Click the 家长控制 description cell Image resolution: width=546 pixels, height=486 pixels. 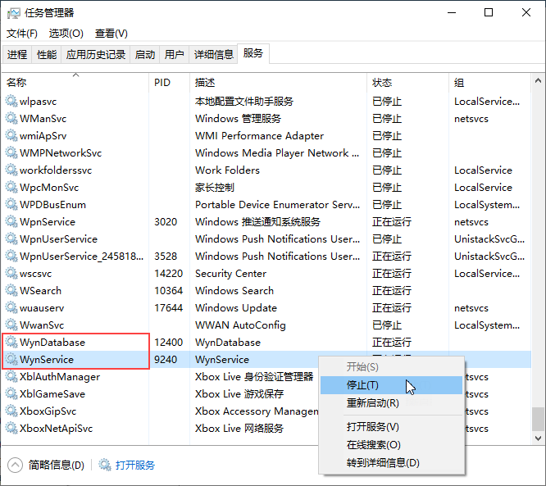(x=215, y=188)
